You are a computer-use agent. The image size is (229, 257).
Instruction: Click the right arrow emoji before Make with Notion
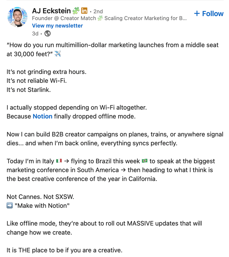(x=10, y=205)
